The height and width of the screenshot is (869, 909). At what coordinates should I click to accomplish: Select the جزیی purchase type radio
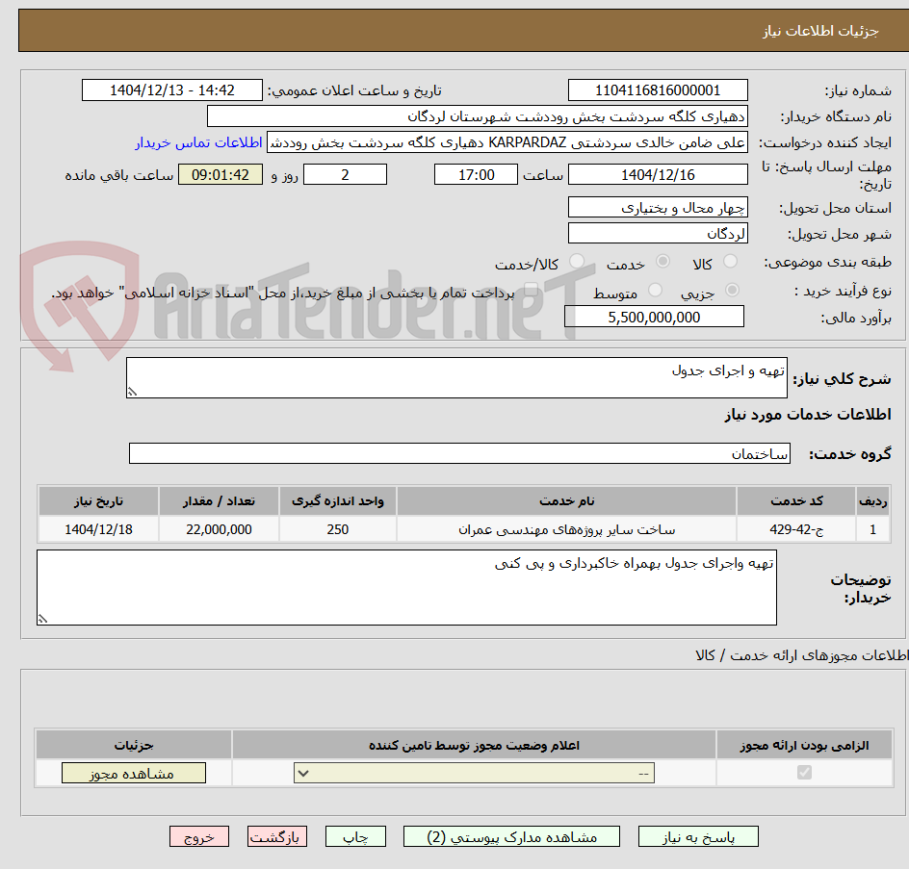click(732, 291)
